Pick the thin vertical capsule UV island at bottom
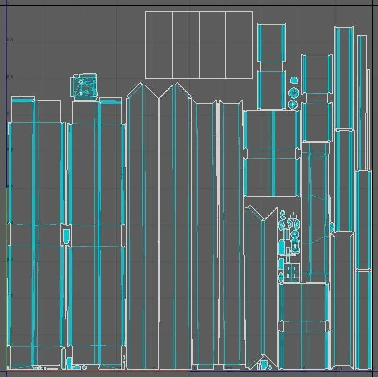378x377 pixels. pos(63,359)
